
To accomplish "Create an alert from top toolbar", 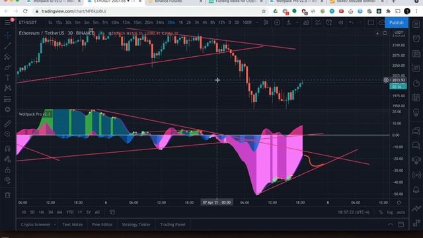I will coord(329,22).
